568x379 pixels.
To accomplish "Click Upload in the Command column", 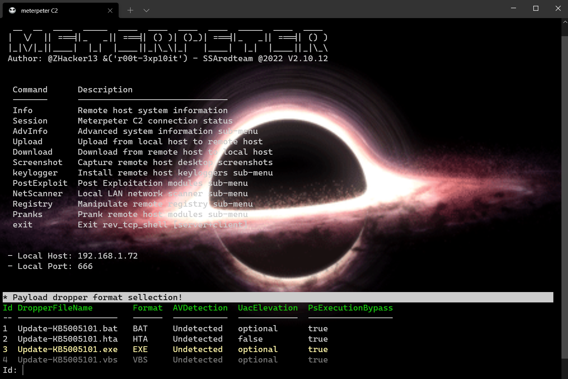I will click(28, 142).
